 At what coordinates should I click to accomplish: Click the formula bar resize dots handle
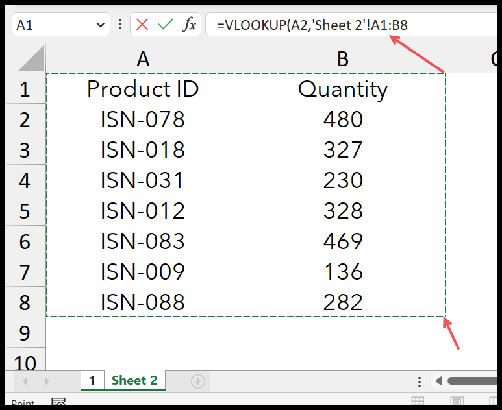click(120, 25)
